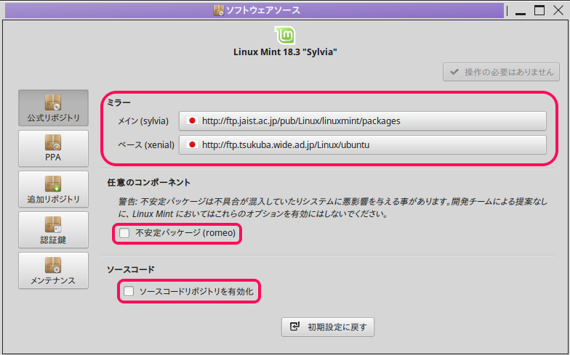Viewport: 570px width, 355px height.
Task: Click the ソースコード section heading
Action: pyautogui.click(x=131, y=269)
